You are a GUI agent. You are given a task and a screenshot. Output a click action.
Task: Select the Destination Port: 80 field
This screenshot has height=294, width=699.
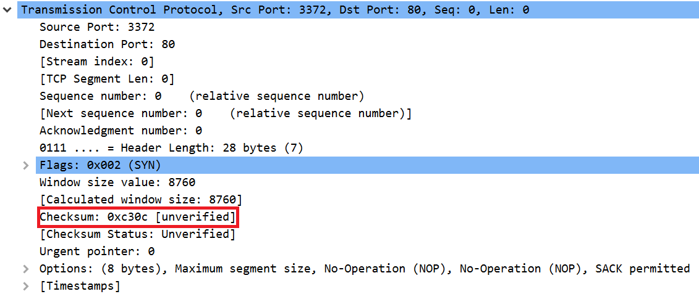[107, 44]
